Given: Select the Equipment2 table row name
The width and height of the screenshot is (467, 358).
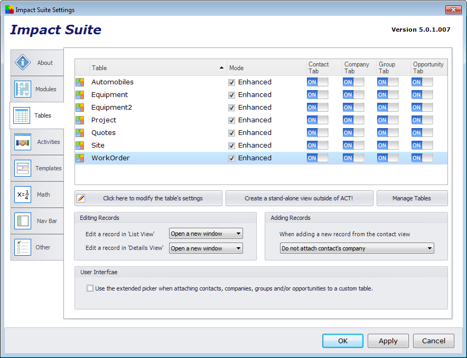Looking at the screenshot, I should click(111, 108).
